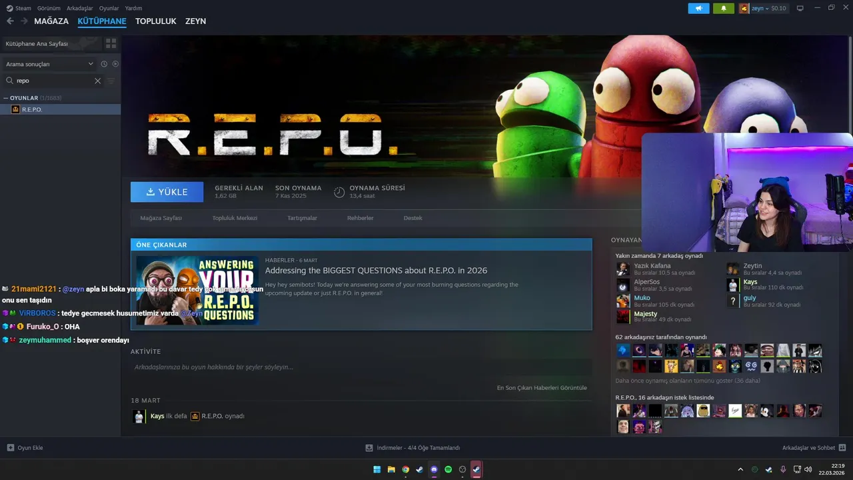Open the blue megaphone announcements button
Screen dimensions: 853x480
(x=698, y=8)
